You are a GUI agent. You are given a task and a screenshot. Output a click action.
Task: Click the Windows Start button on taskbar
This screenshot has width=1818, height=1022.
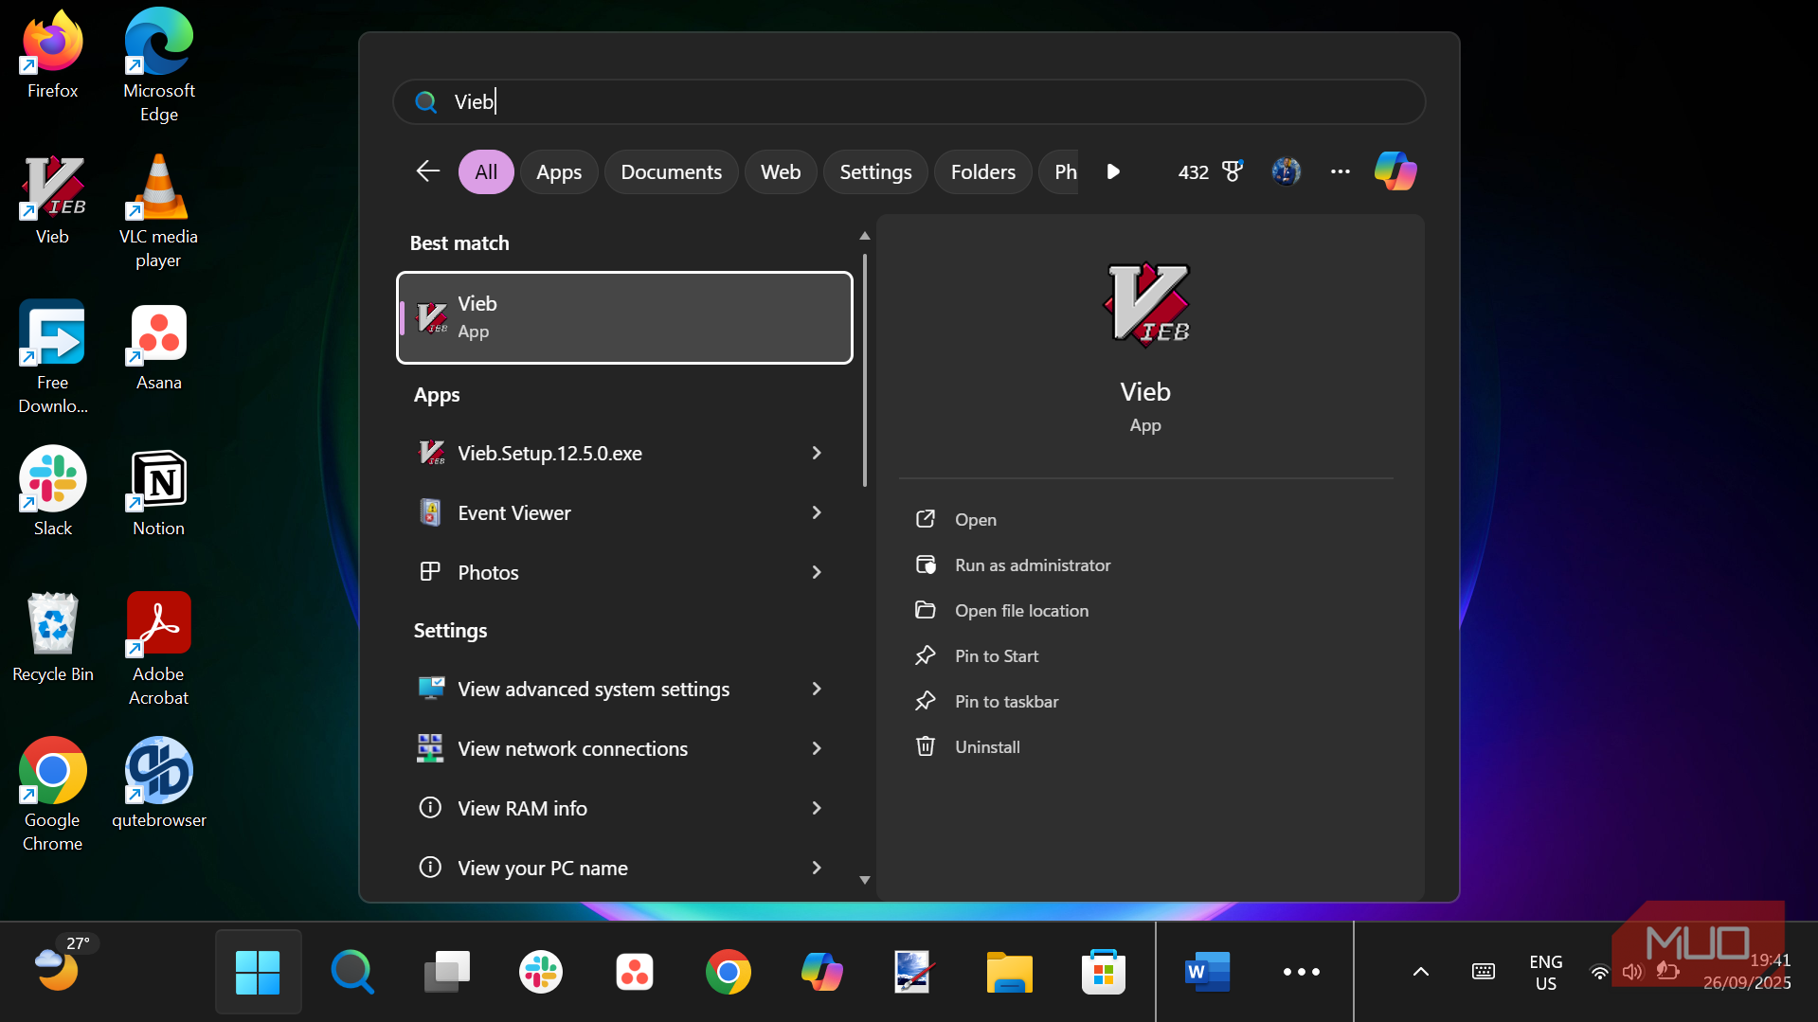(258, 972)
